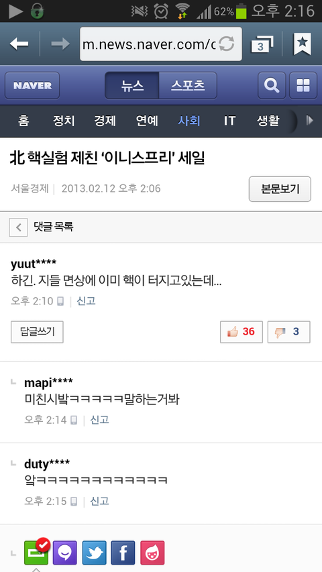Tap the browser forward arrow
The image size is (322, 572).
click(60, 44)
